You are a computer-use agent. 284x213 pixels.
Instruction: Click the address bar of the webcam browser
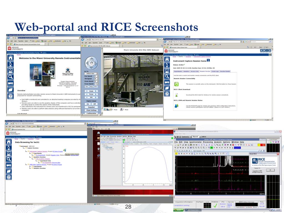point(123,39)
